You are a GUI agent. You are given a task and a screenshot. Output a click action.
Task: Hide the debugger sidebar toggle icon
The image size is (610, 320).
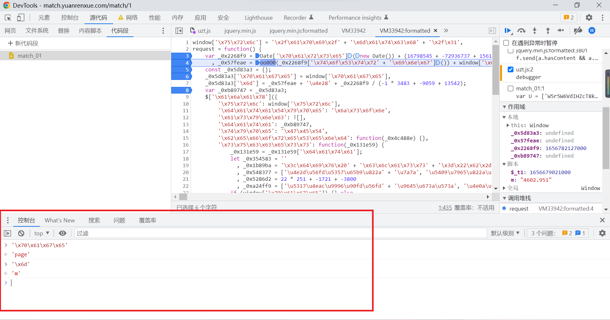pyautogui.click(x=492, y=31)
